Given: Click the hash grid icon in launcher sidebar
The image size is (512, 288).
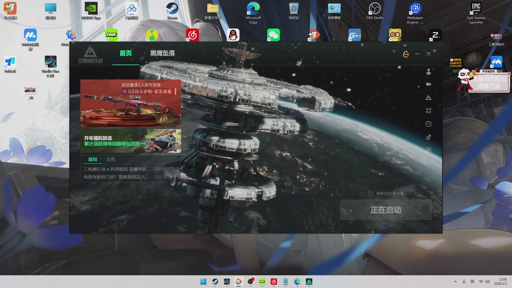Looking at the screenshot, I should point(428,110).
